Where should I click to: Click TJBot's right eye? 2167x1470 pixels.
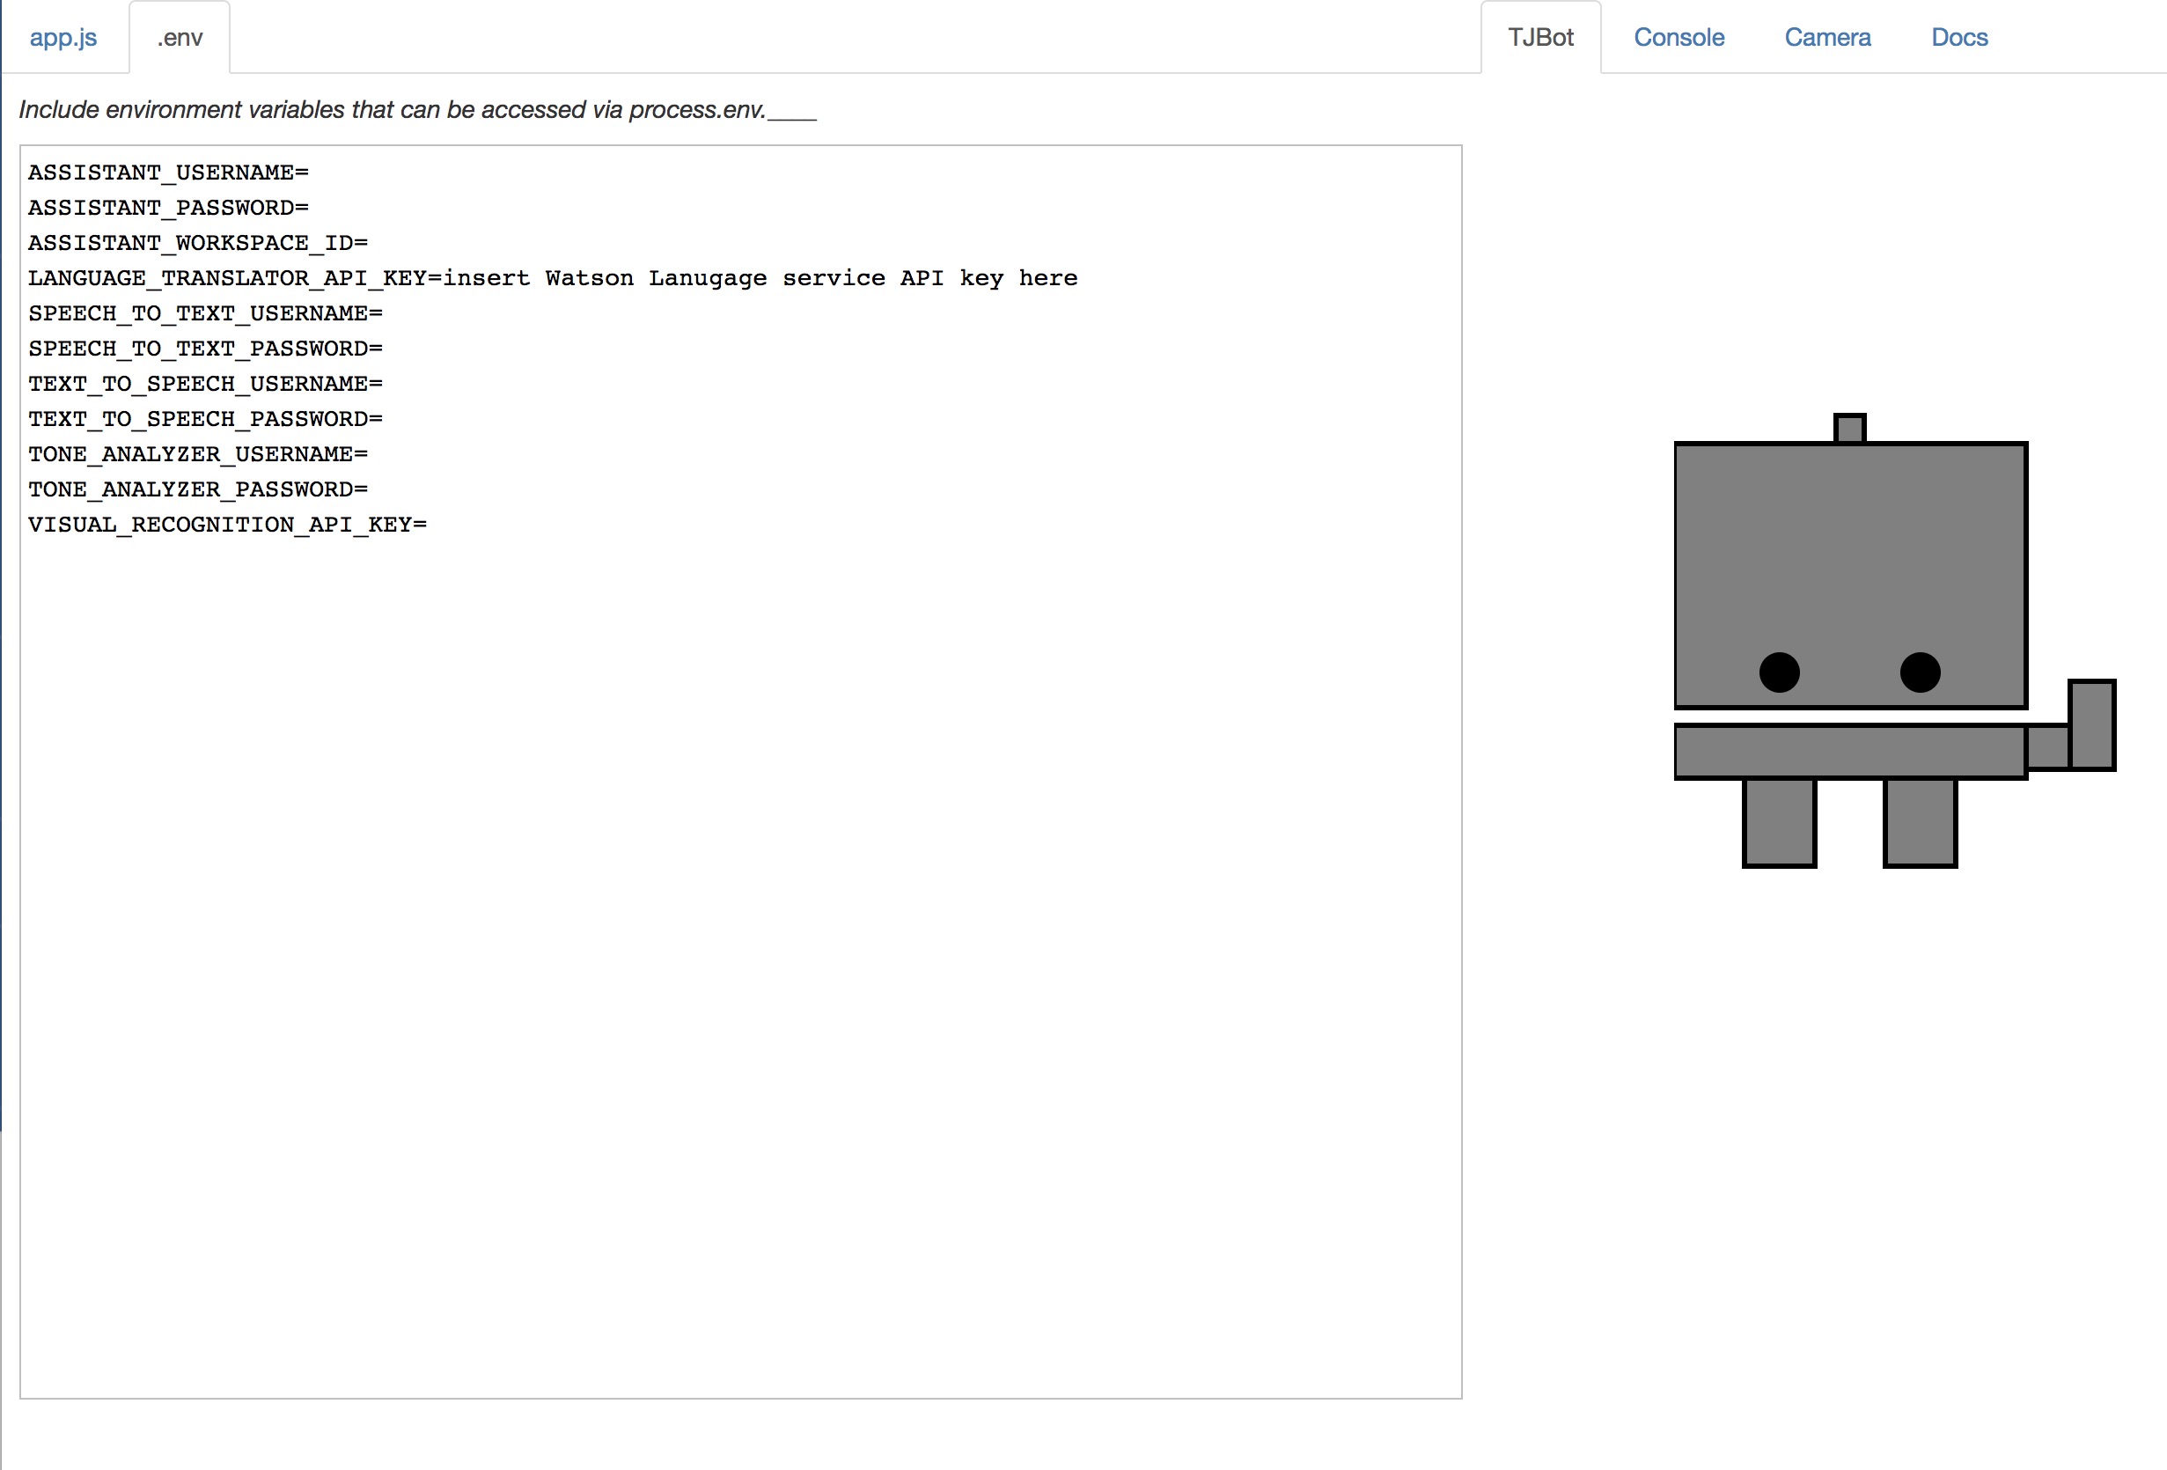1920,673
